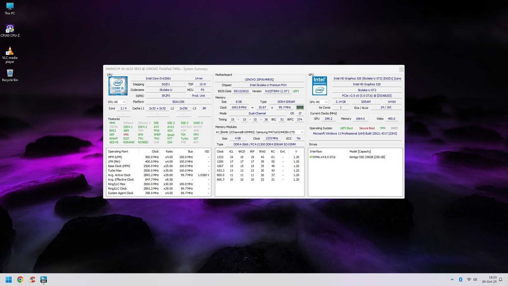Click the 'BGA1356' platform value

178,102
